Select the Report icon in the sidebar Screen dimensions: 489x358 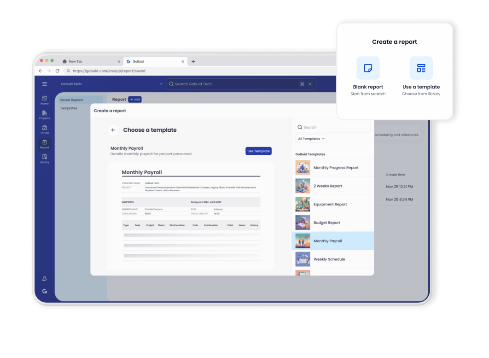pos(44,144)
